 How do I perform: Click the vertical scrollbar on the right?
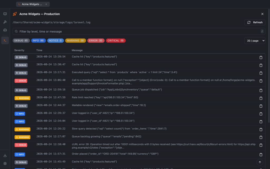point(269,65)
